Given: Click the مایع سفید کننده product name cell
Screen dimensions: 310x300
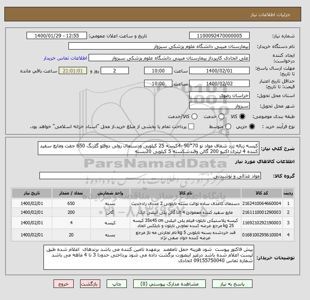Looking at the screenshot, I should tap(186, 212).
